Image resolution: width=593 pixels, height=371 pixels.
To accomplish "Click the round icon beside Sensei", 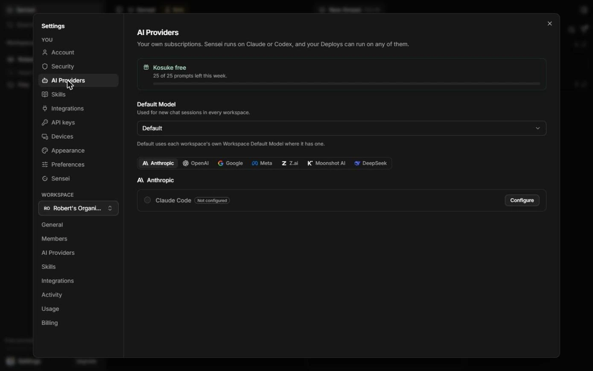I will 45,179.
